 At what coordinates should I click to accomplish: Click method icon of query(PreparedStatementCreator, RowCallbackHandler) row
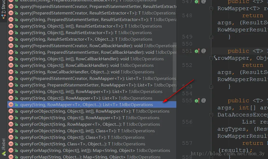click(11, 46)
